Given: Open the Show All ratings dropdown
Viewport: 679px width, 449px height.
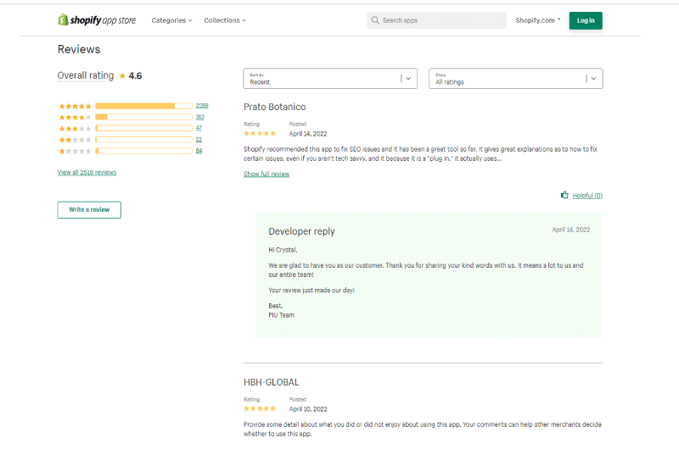Looking at the screenshot, I should (x=515, y=79).
